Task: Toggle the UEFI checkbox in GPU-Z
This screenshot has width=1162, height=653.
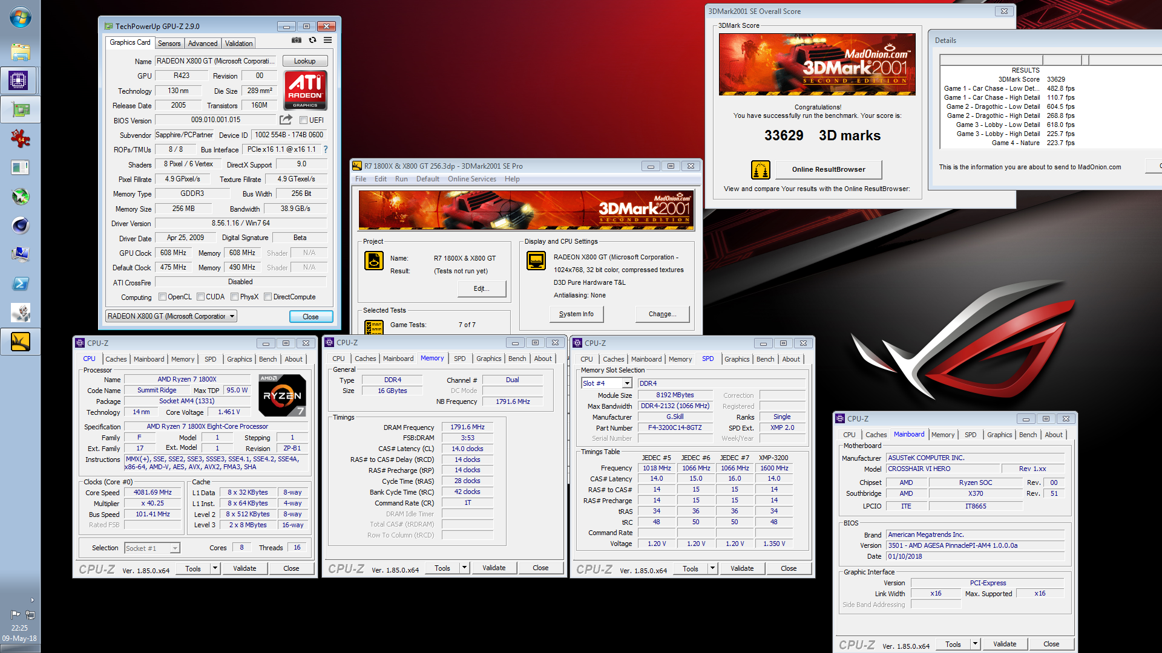Action: point(304,120)
